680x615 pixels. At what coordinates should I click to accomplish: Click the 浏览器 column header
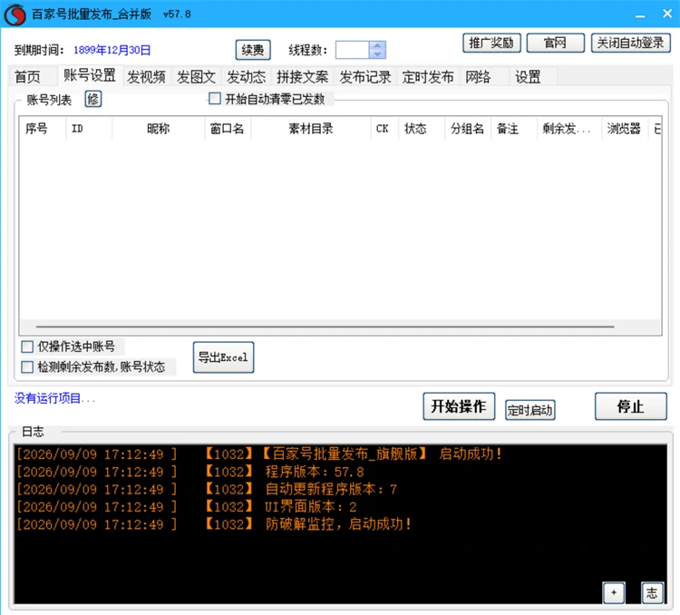coord(625,129)
